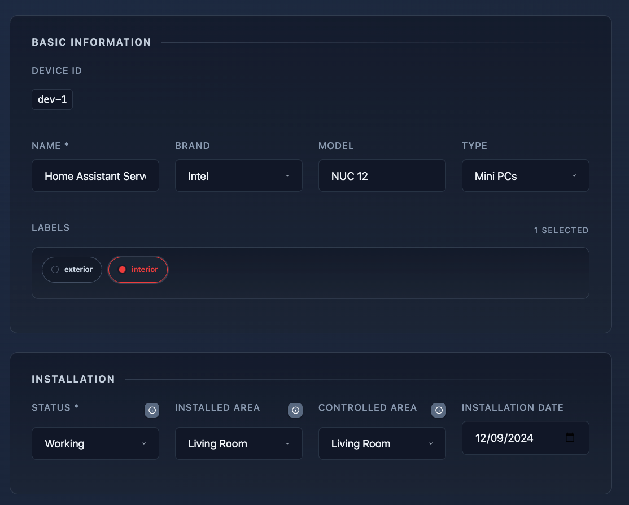Click the LABELS field label

[51, 227]
